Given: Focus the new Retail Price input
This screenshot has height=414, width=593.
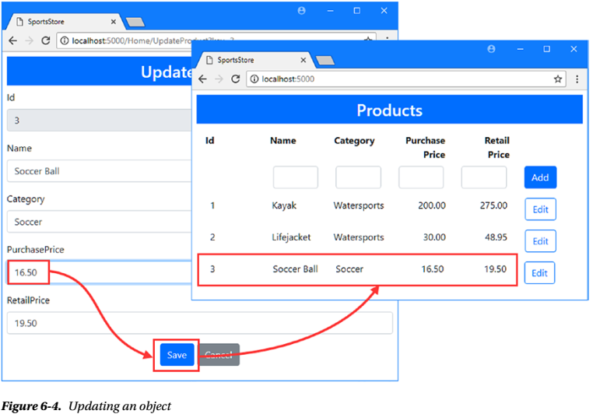Looking at the screenshot, I should pyautogui.click(x=484, y=177).
